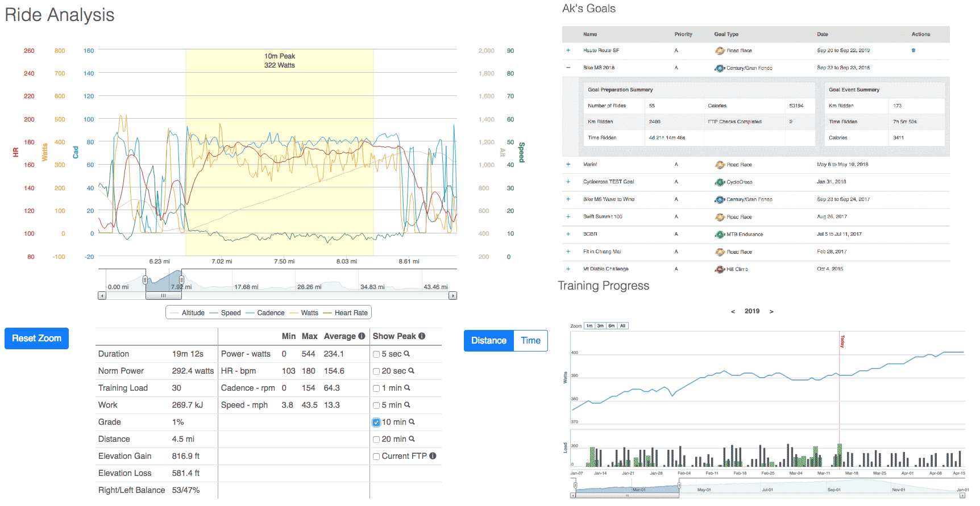Toggle the Heart Rate series in the legend
The height and width of the screenshot is (506, 980).
click(346, 313)
